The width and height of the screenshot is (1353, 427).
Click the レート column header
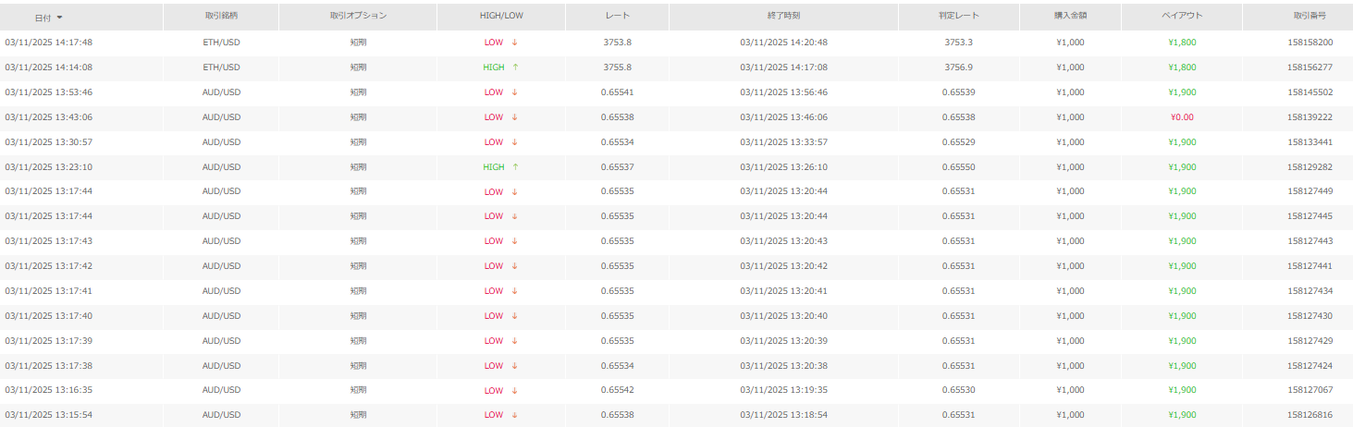[617, 17]
